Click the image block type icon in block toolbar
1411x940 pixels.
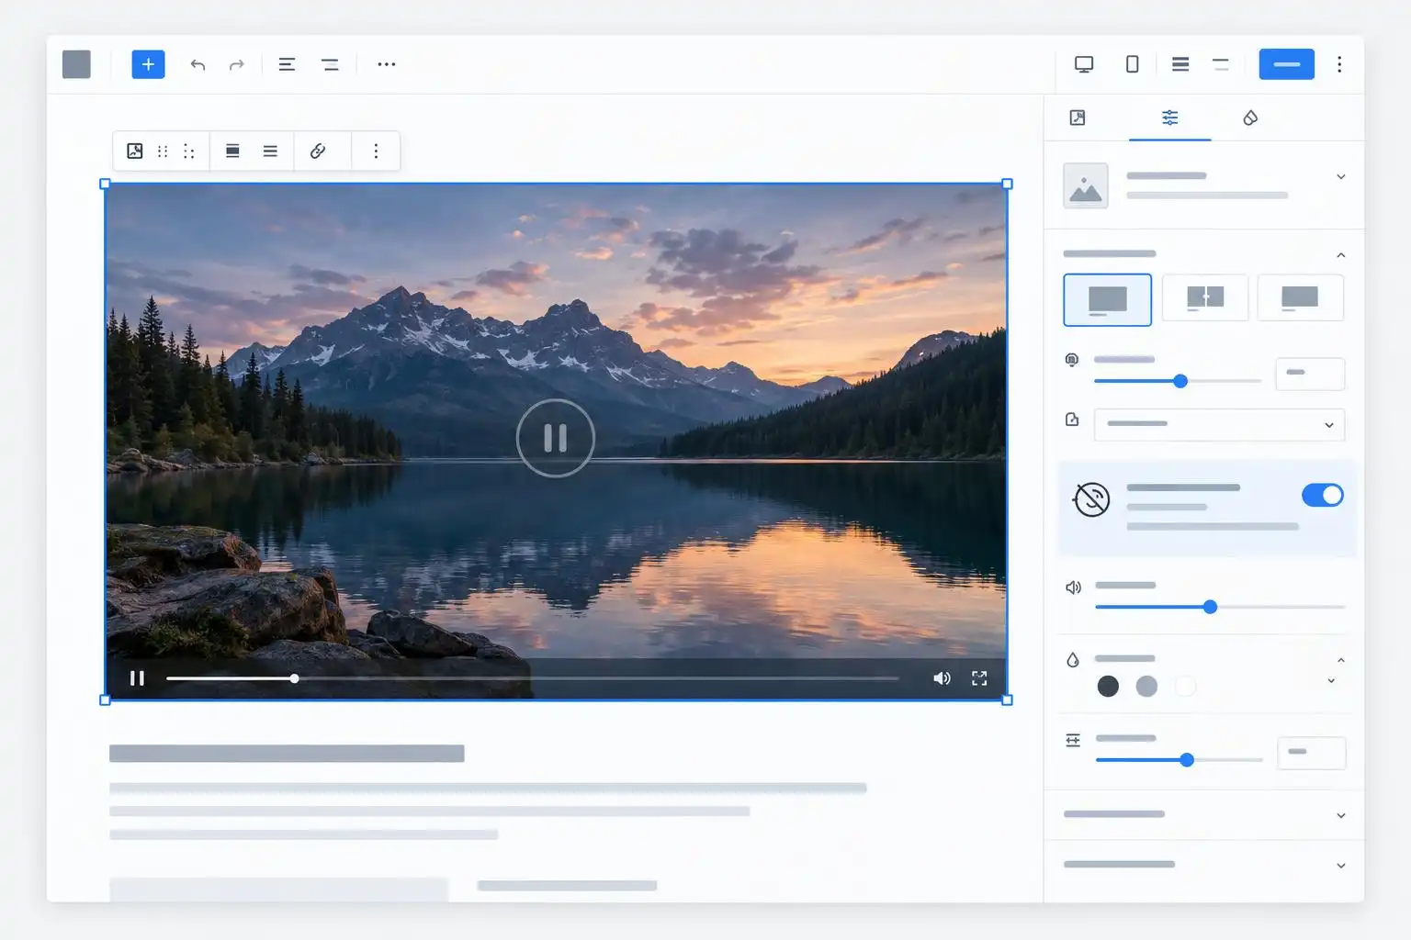pos(135,151)
